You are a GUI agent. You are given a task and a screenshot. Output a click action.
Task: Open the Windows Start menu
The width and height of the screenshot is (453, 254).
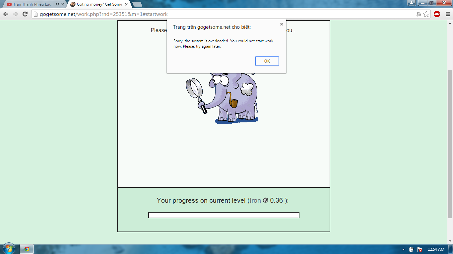8,249
